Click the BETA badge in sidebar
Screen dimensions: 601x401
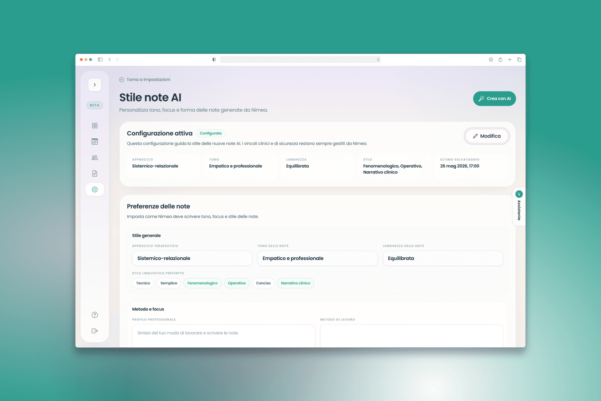[x=95, y=105]
